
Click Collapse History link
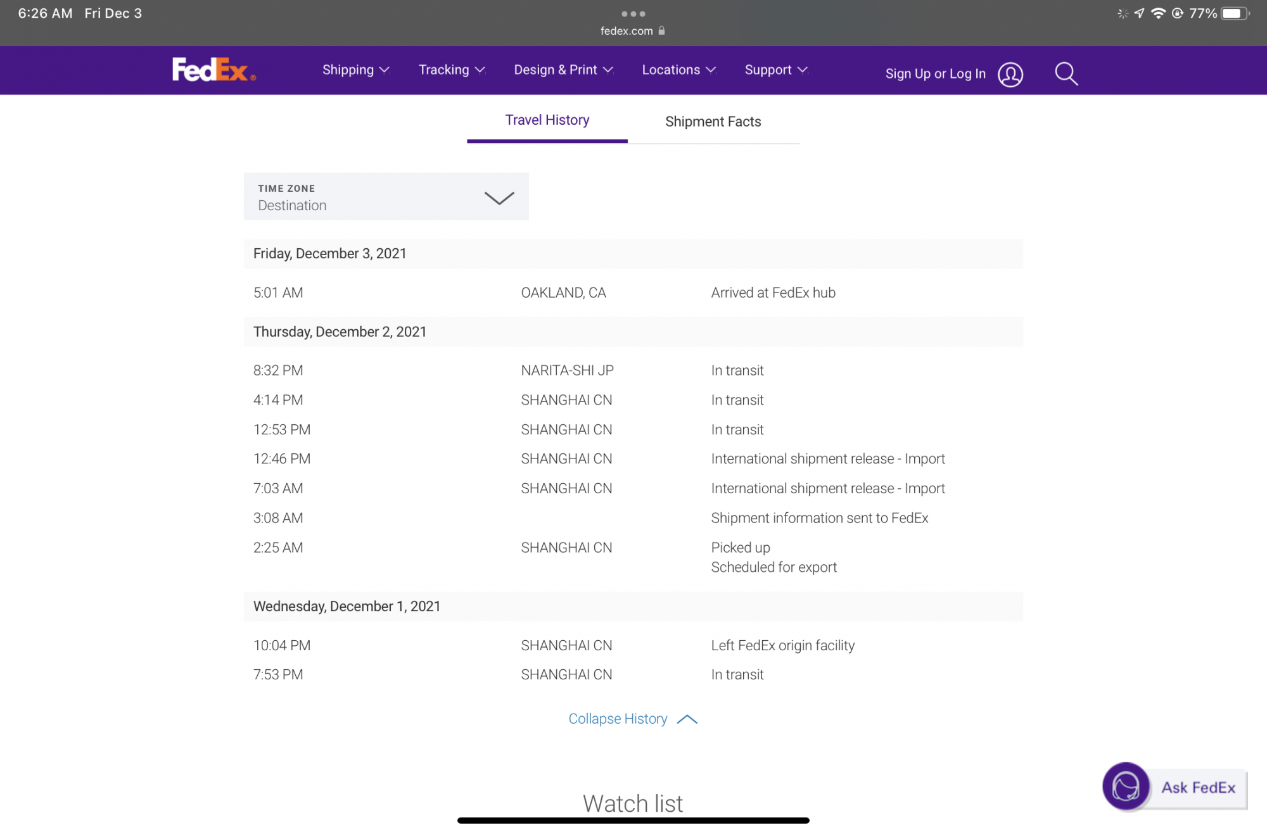coord(632,719)
